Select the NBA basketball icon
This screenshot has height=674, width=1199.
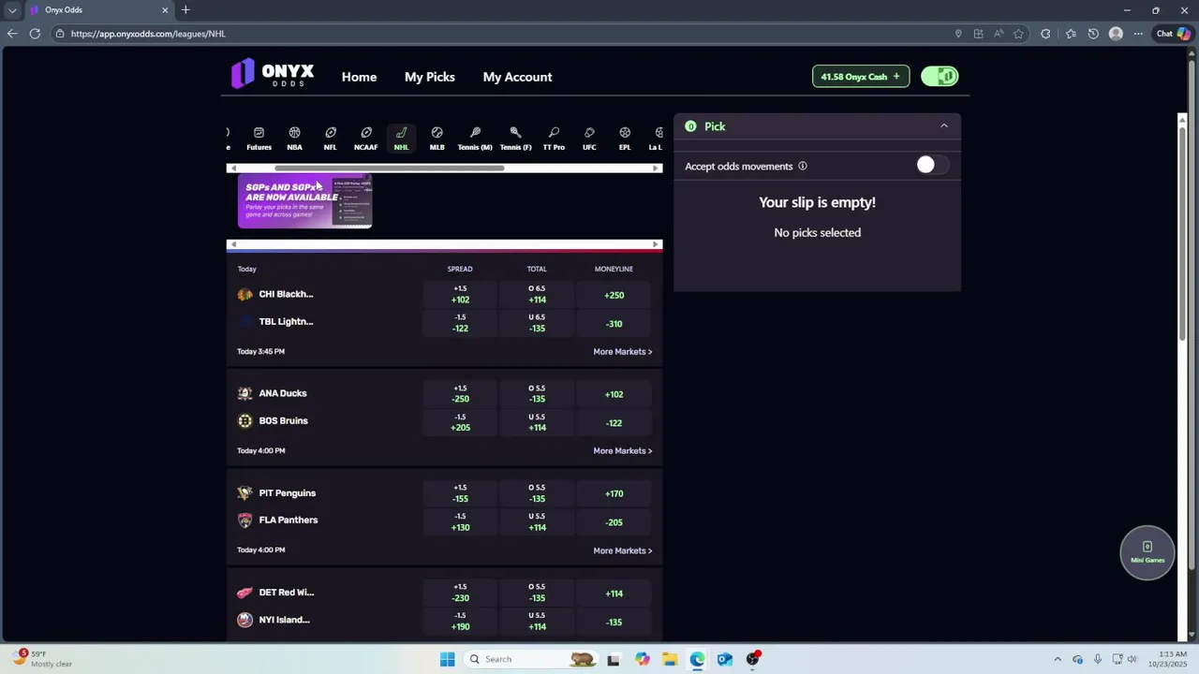[x=294, y=138]
